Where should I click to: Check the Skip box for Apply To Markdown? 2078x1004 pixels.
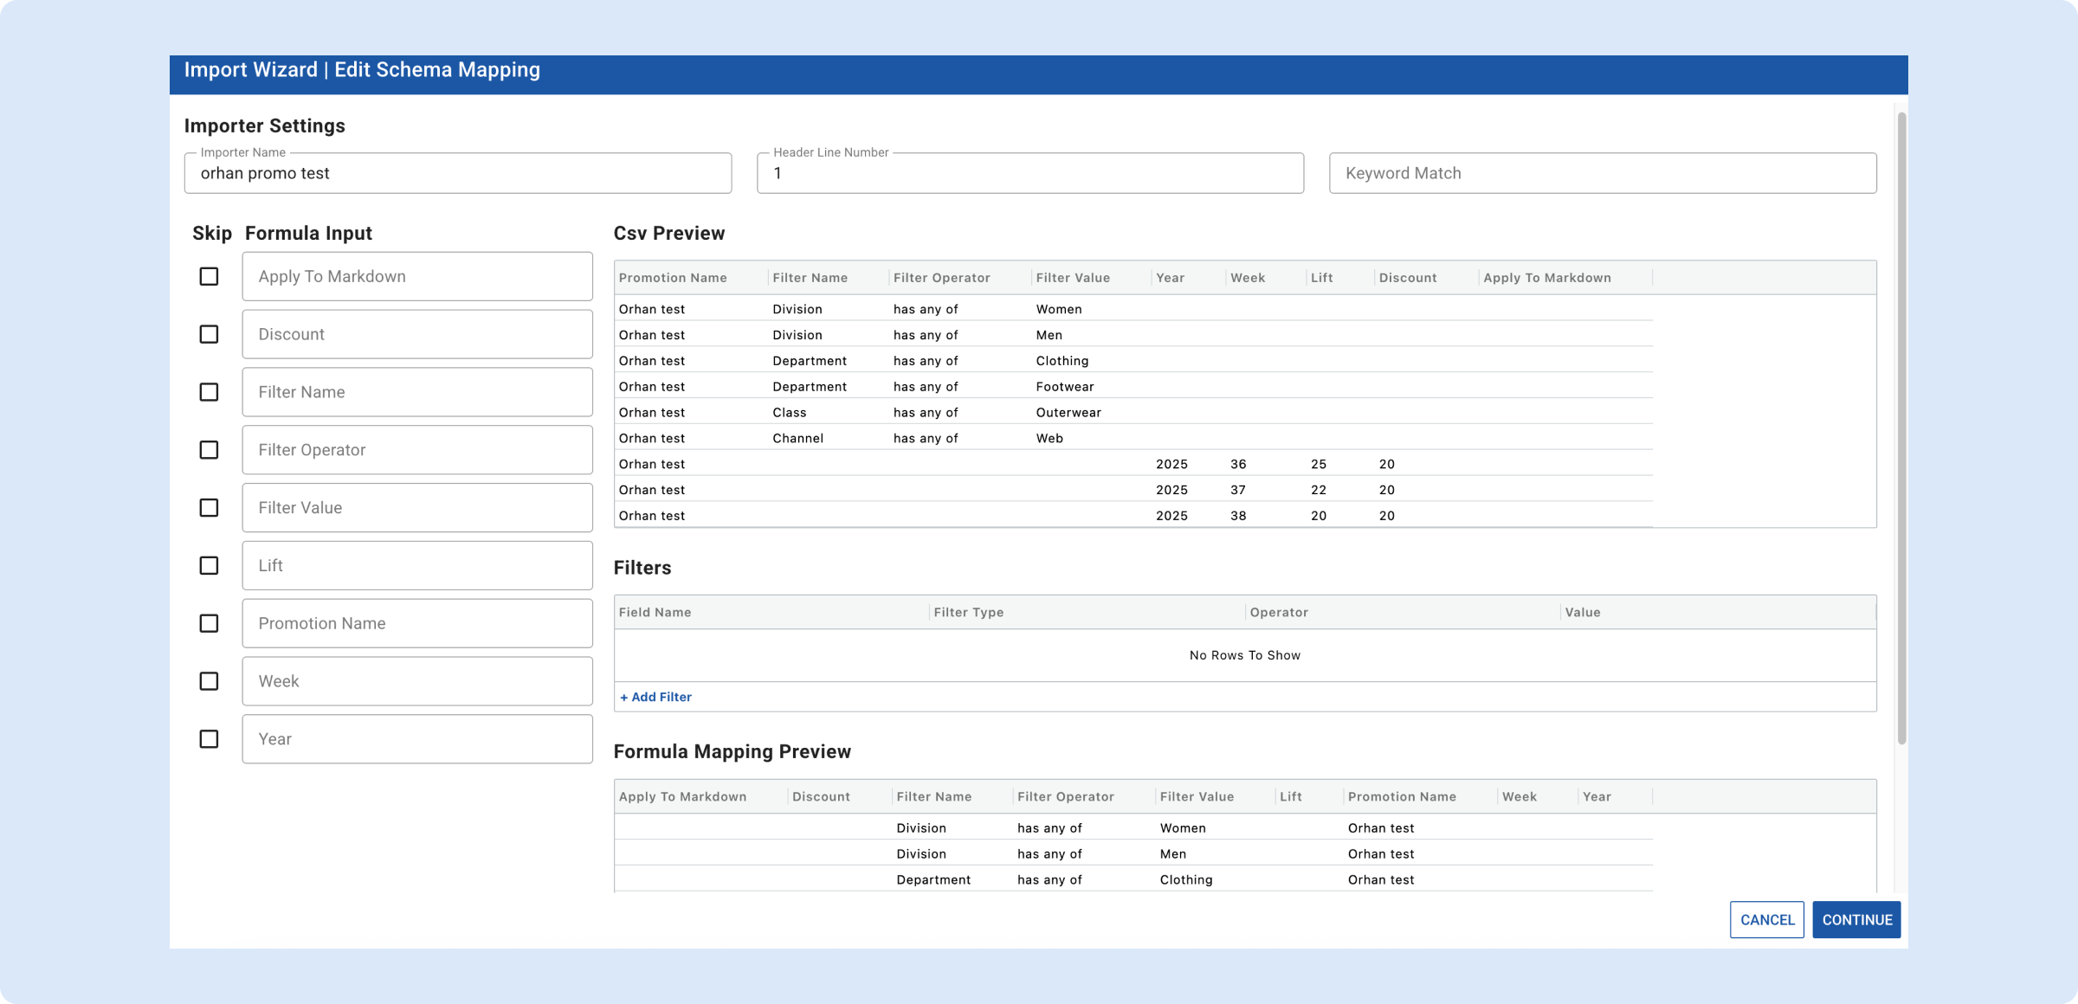pos(209,276)
